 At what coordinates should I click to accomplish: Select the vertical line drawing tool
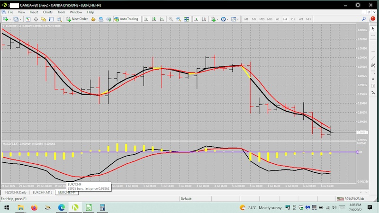coord(373,44)
